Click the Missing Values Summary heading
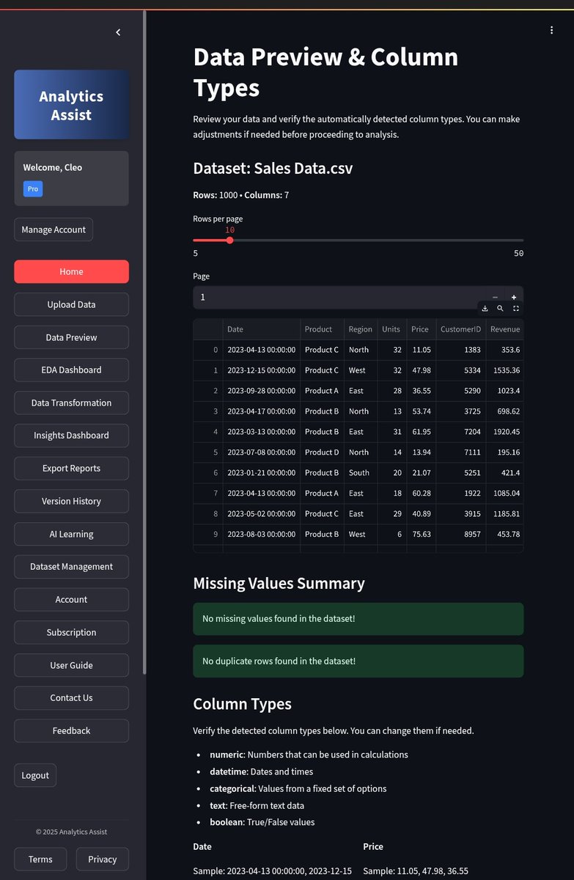574x880 pixels. point(279,584)
